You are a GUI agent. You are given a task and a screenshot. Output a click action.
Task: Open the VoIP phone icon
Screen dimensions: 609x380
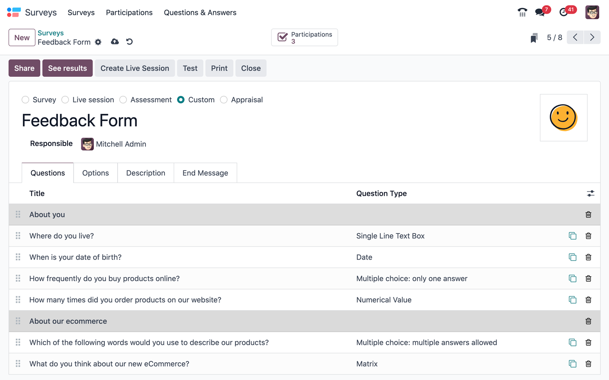522,12
